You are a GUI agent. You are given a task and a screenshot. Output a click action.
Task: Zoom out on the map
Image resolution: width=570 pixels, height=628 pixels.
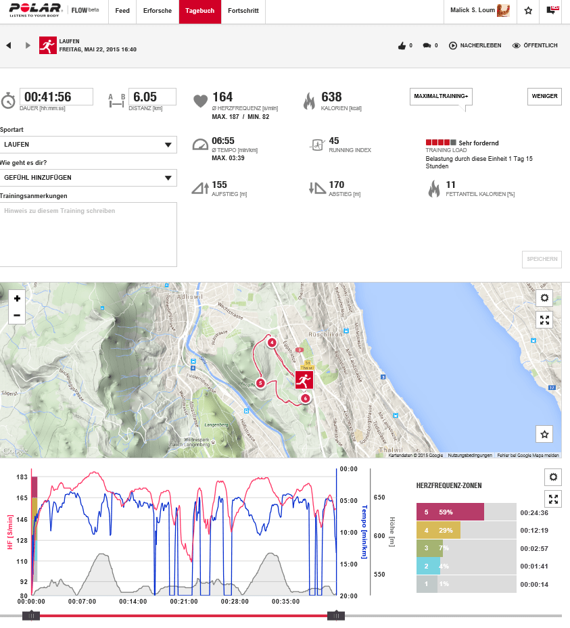tap(17, 315)
